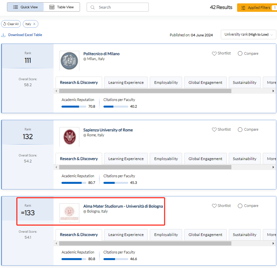Screen dimensions: 277x268
Task: Open Employability tab for Sapienza
Action: click(x=166, y=159)
